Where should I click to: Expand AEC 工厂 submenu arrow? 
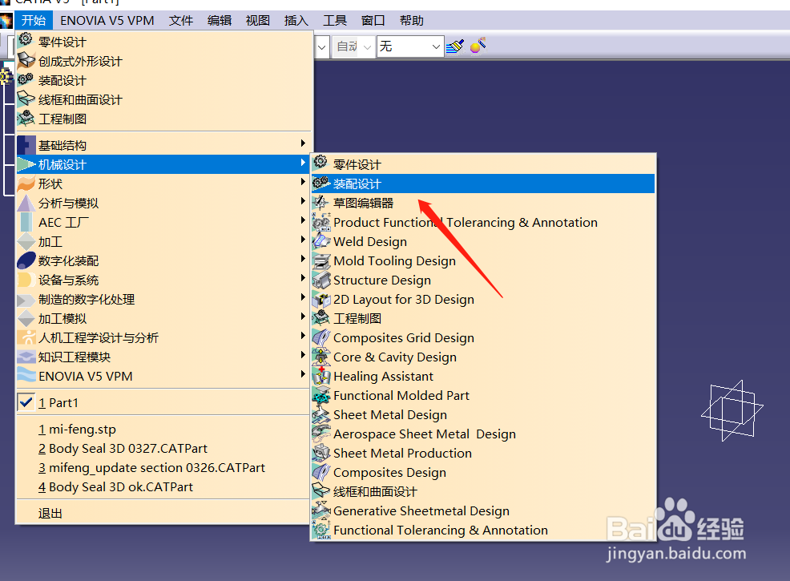(x=303, y=220)
